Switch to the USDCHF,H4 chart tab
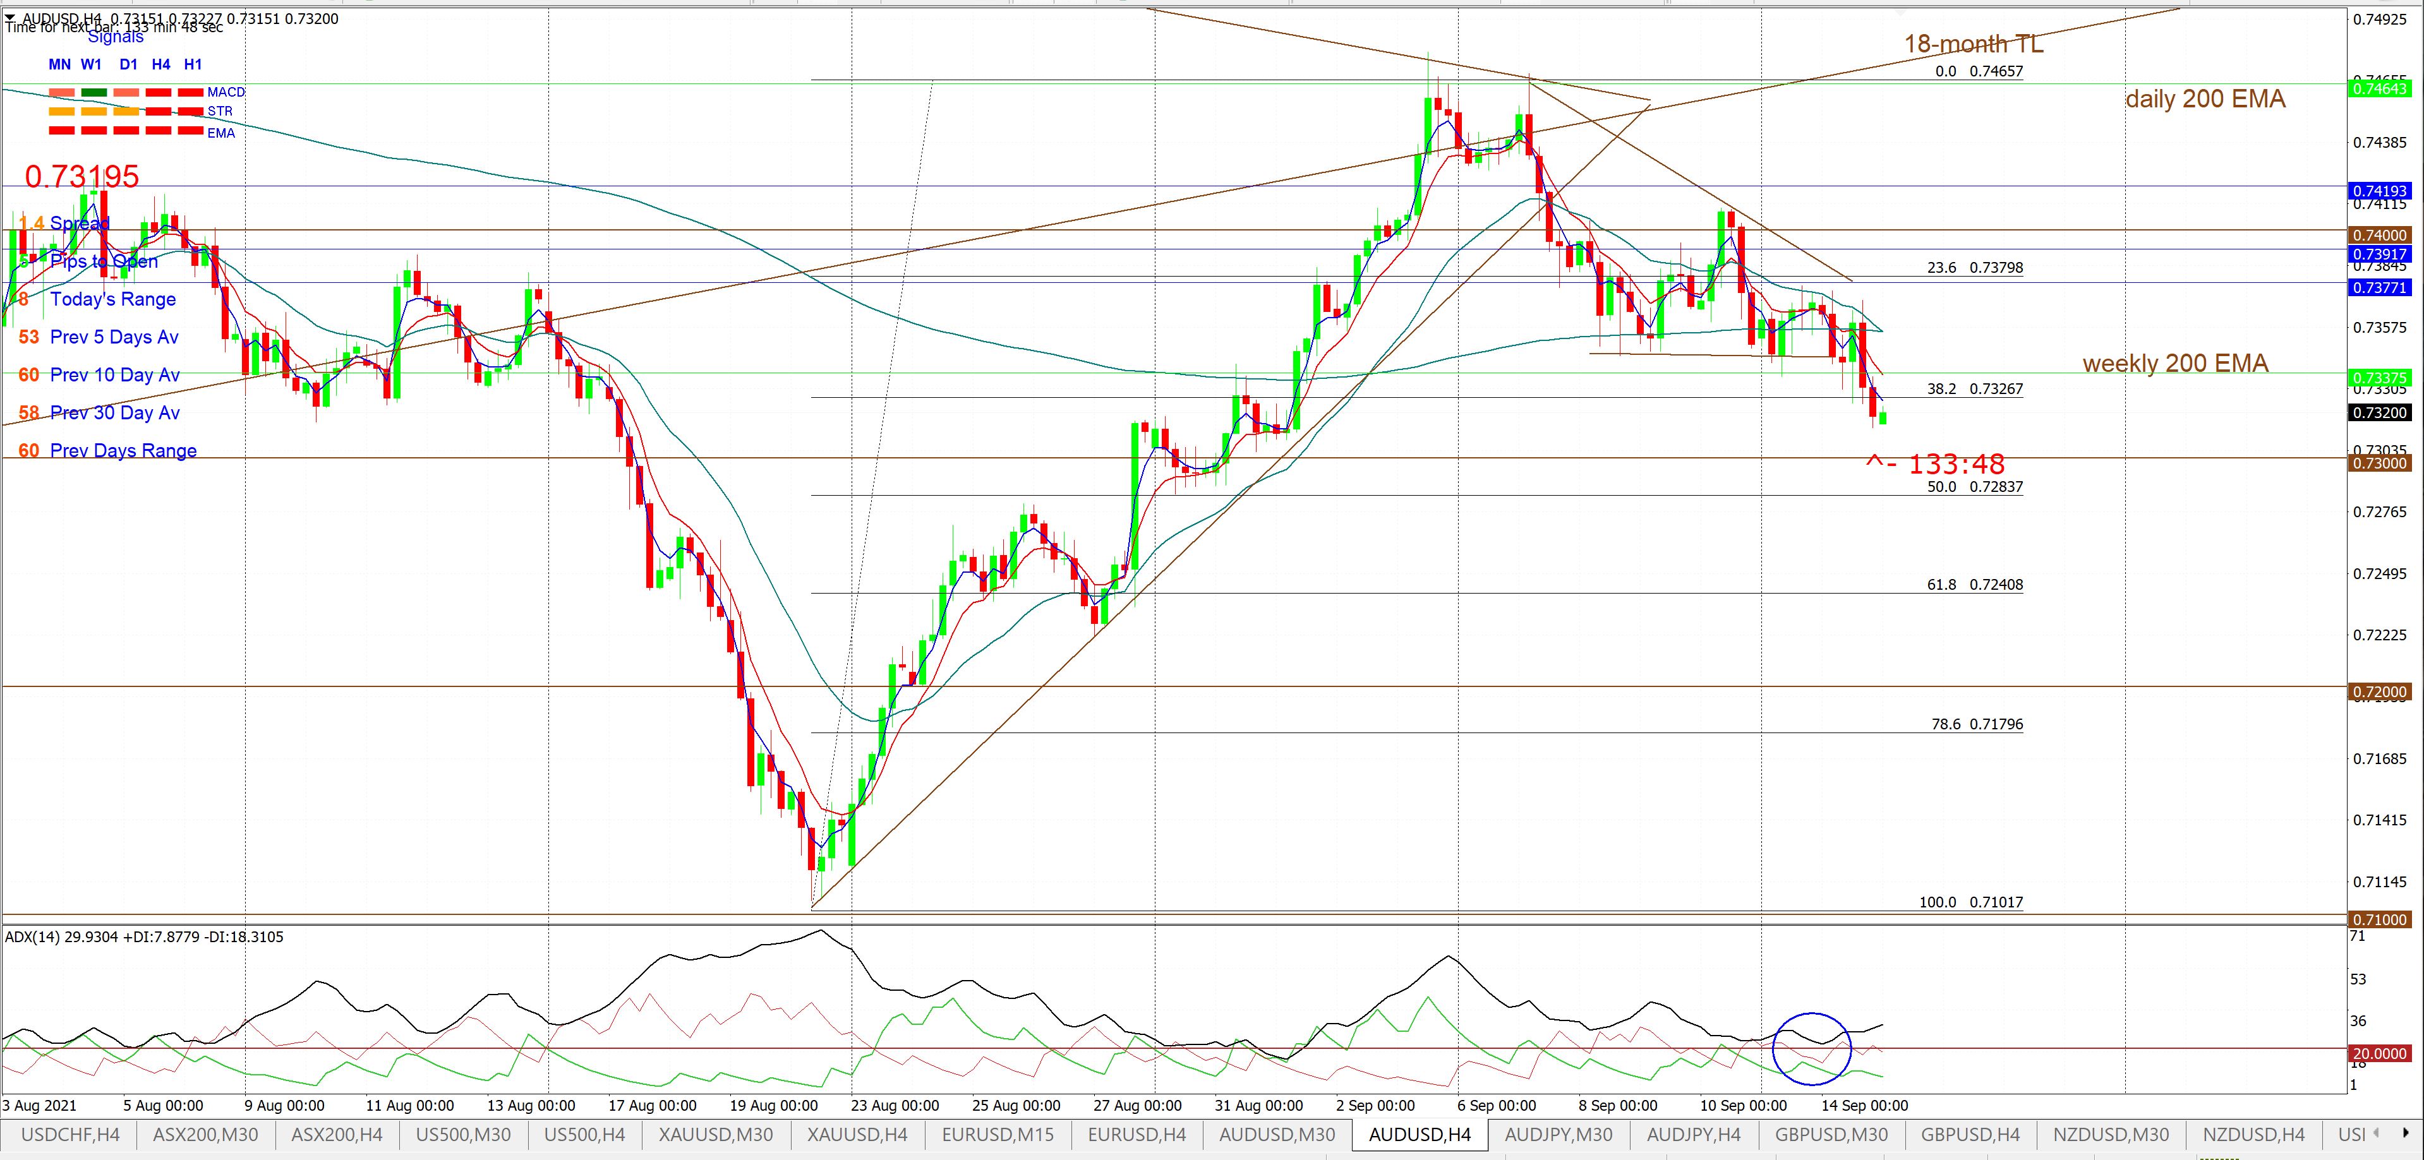The image size is (2424, 1160). 71,1135
